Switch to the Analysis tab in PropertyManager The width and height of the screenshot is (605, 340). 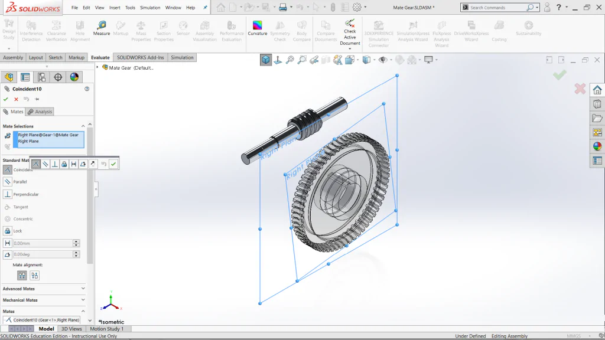[x=40, y=112]
